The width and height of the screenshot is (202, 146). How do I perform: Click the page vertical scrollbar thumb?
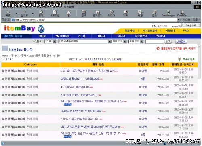point(199,63)
